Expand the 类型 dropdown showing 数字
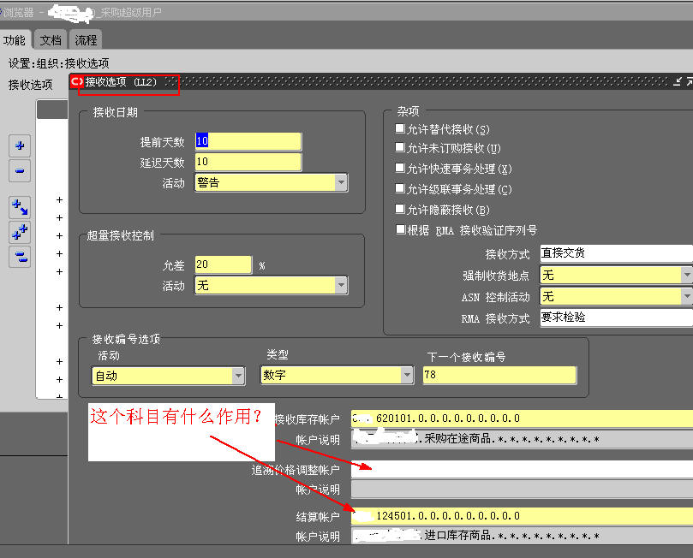 [407, 376]
